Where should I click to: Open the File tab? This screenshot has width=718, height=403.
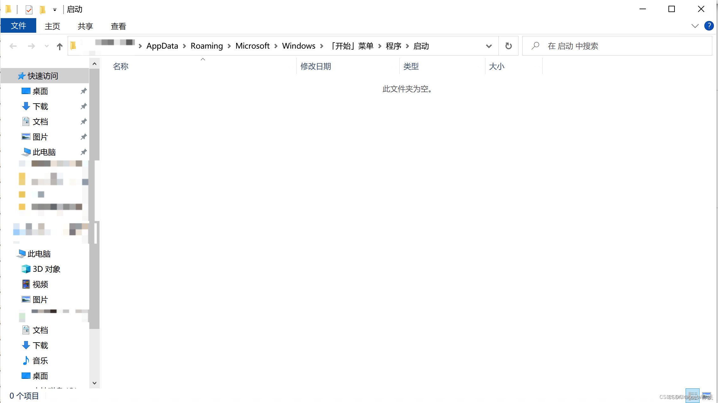point(18,26)
